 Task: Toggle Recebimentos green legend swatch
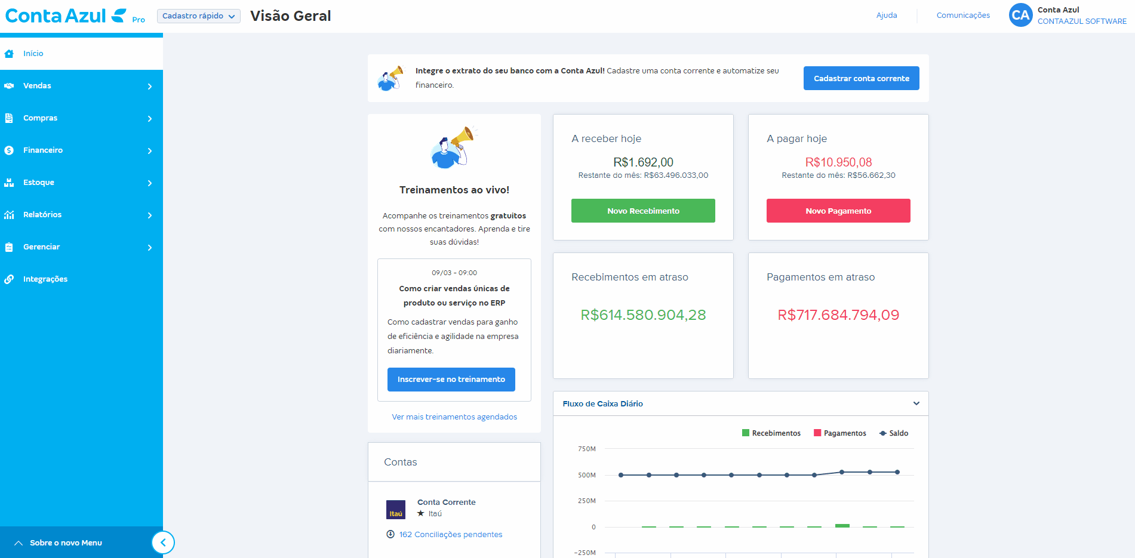click(x=745, y=433)
